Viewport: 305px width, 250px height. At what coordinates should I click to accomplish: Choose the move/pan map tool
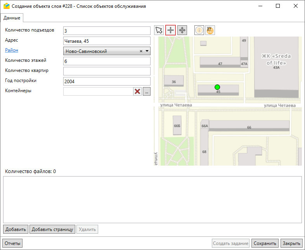(x=182, y=30)
